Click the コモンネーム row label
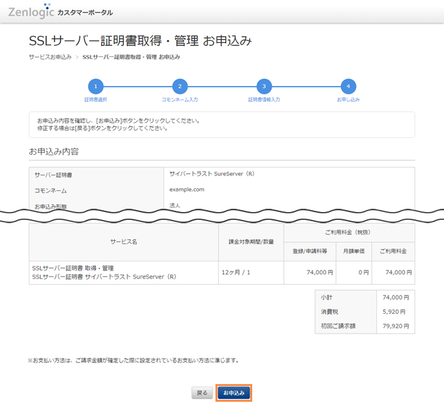Screen dimensions: 444x409 click(51, 191)
